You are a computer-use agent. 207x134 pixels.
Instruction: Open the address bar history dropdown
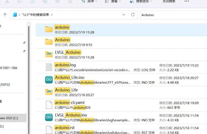point(124,15)
